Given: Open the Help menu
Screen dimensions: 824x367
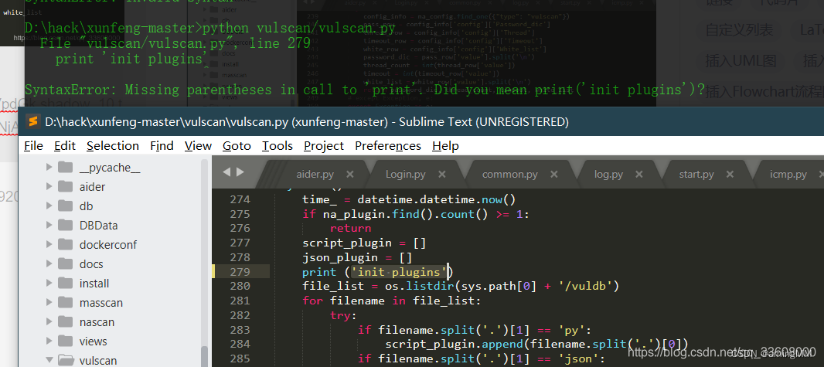Looking at the screenshot, I should point(445,145).
